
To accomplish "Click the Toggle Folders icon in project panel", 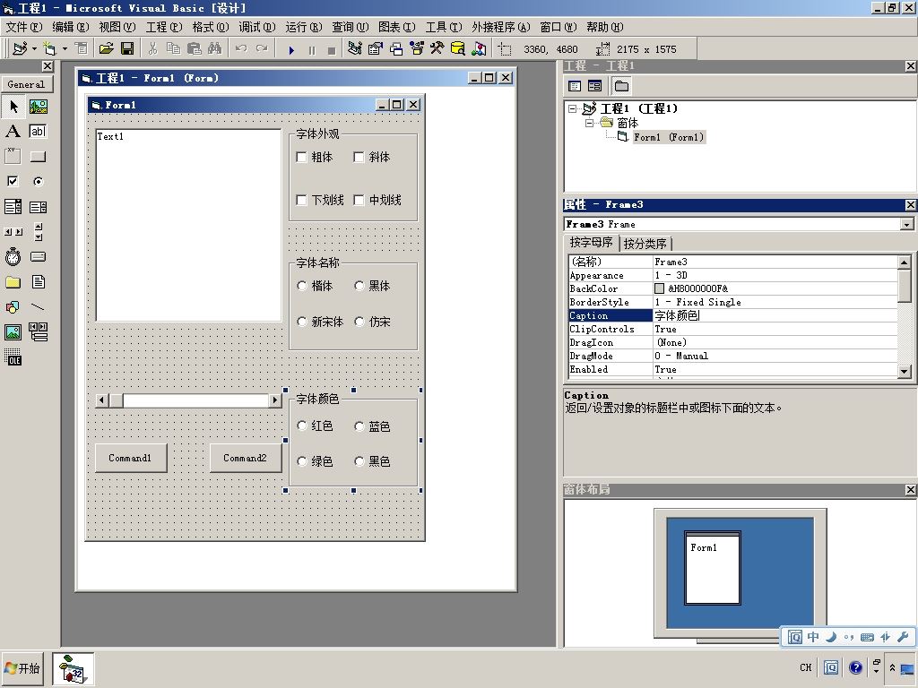I will [x=621, y=87].
